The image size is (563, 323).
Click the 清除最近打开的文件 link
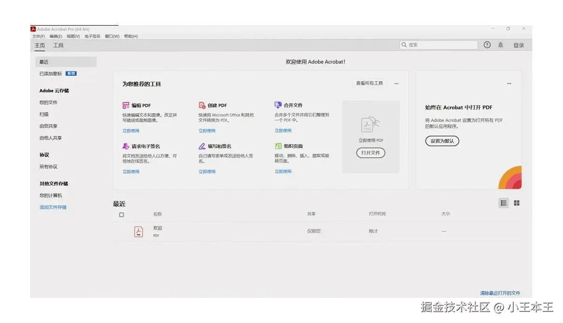pyautogui.click(x=500, y=293)
